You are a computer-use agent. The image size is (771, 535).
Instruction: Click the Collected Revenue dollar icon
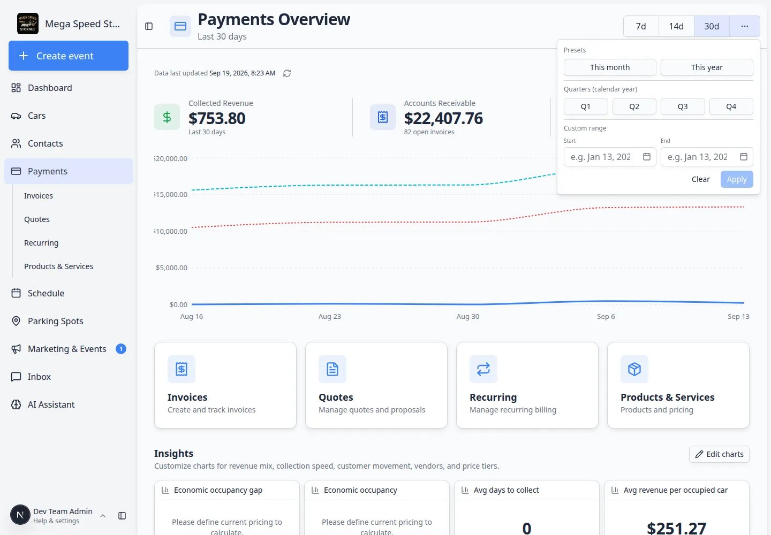(167, 117)
